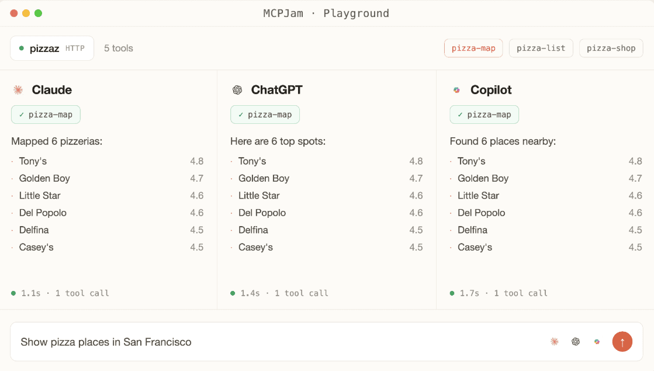
Task: Click the ChatGPT column title
Action: point(276,90)
